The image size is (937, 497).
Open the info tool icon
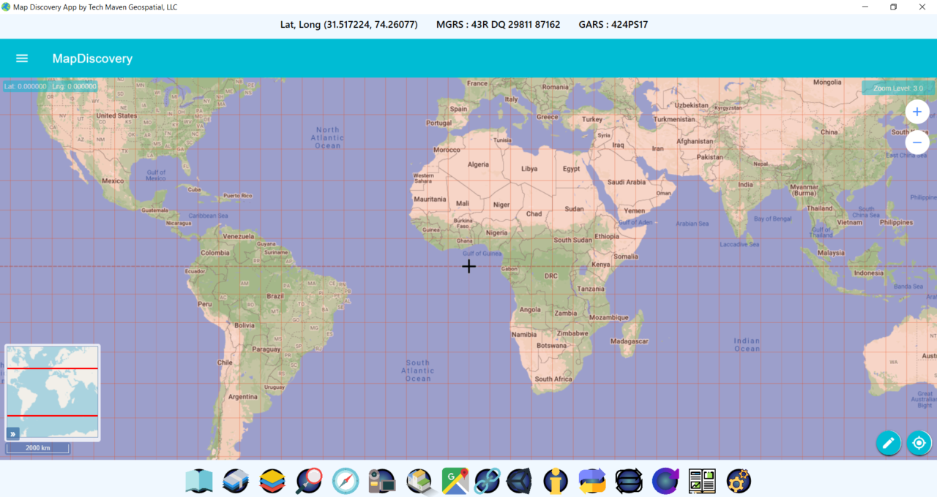point(555,481)
